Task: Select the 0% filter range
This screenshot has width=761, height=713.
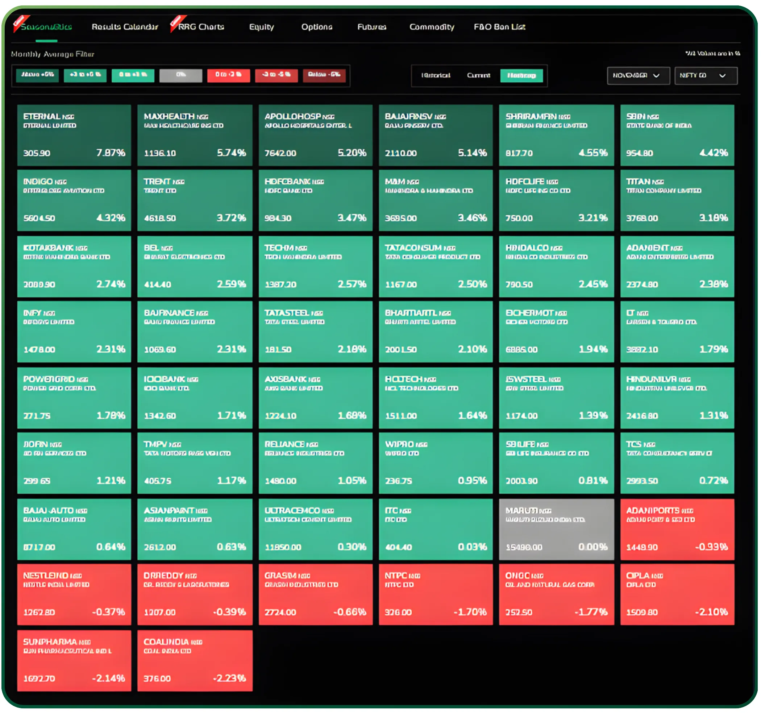Action: click(181, 75)
